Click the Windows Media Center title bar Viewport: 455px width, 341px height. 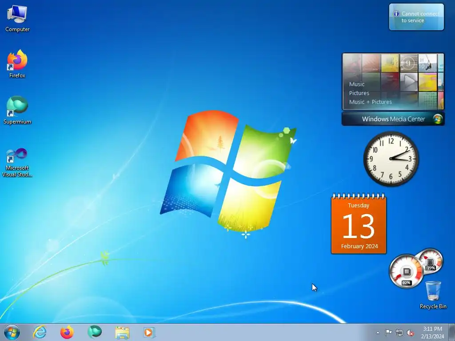pyautogui.click(x=393, y=119)
